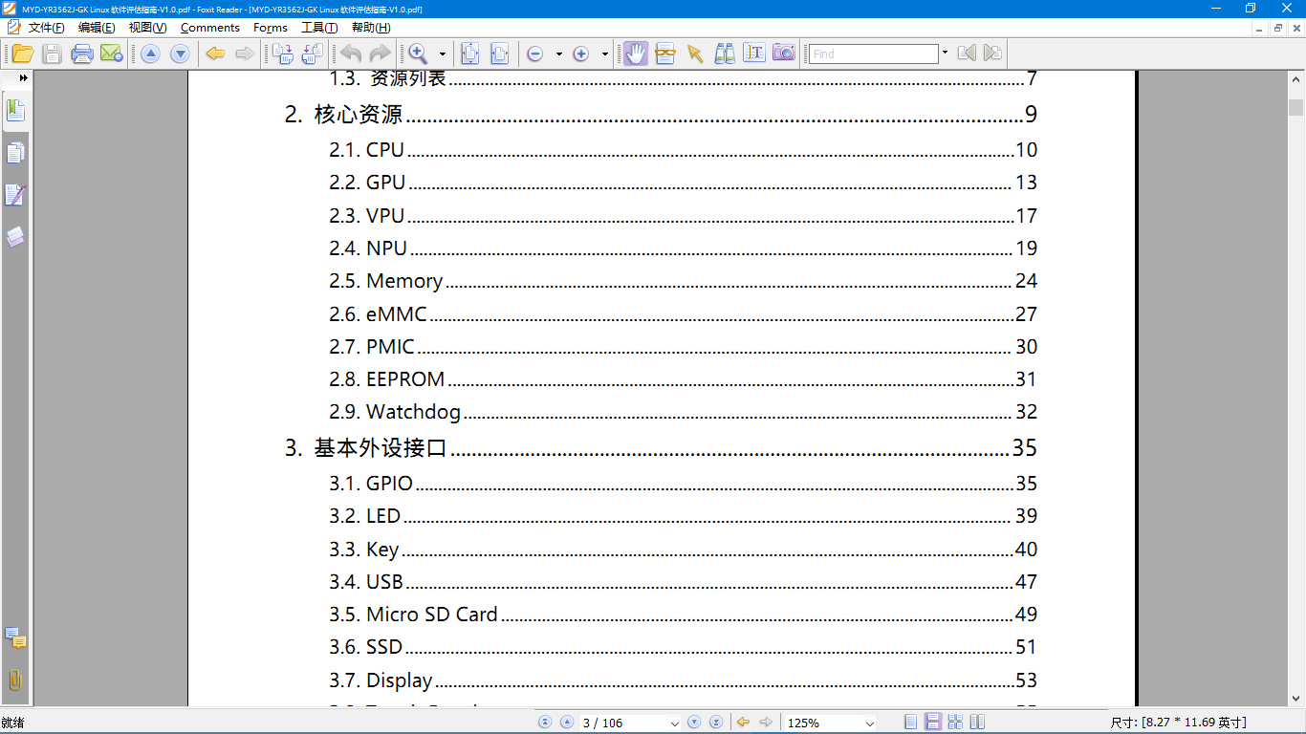Open the Pages thumbnails panel icon
The height and width of the screenshot is (734, 1306).
pyautogui.click(x=15, y=153)
